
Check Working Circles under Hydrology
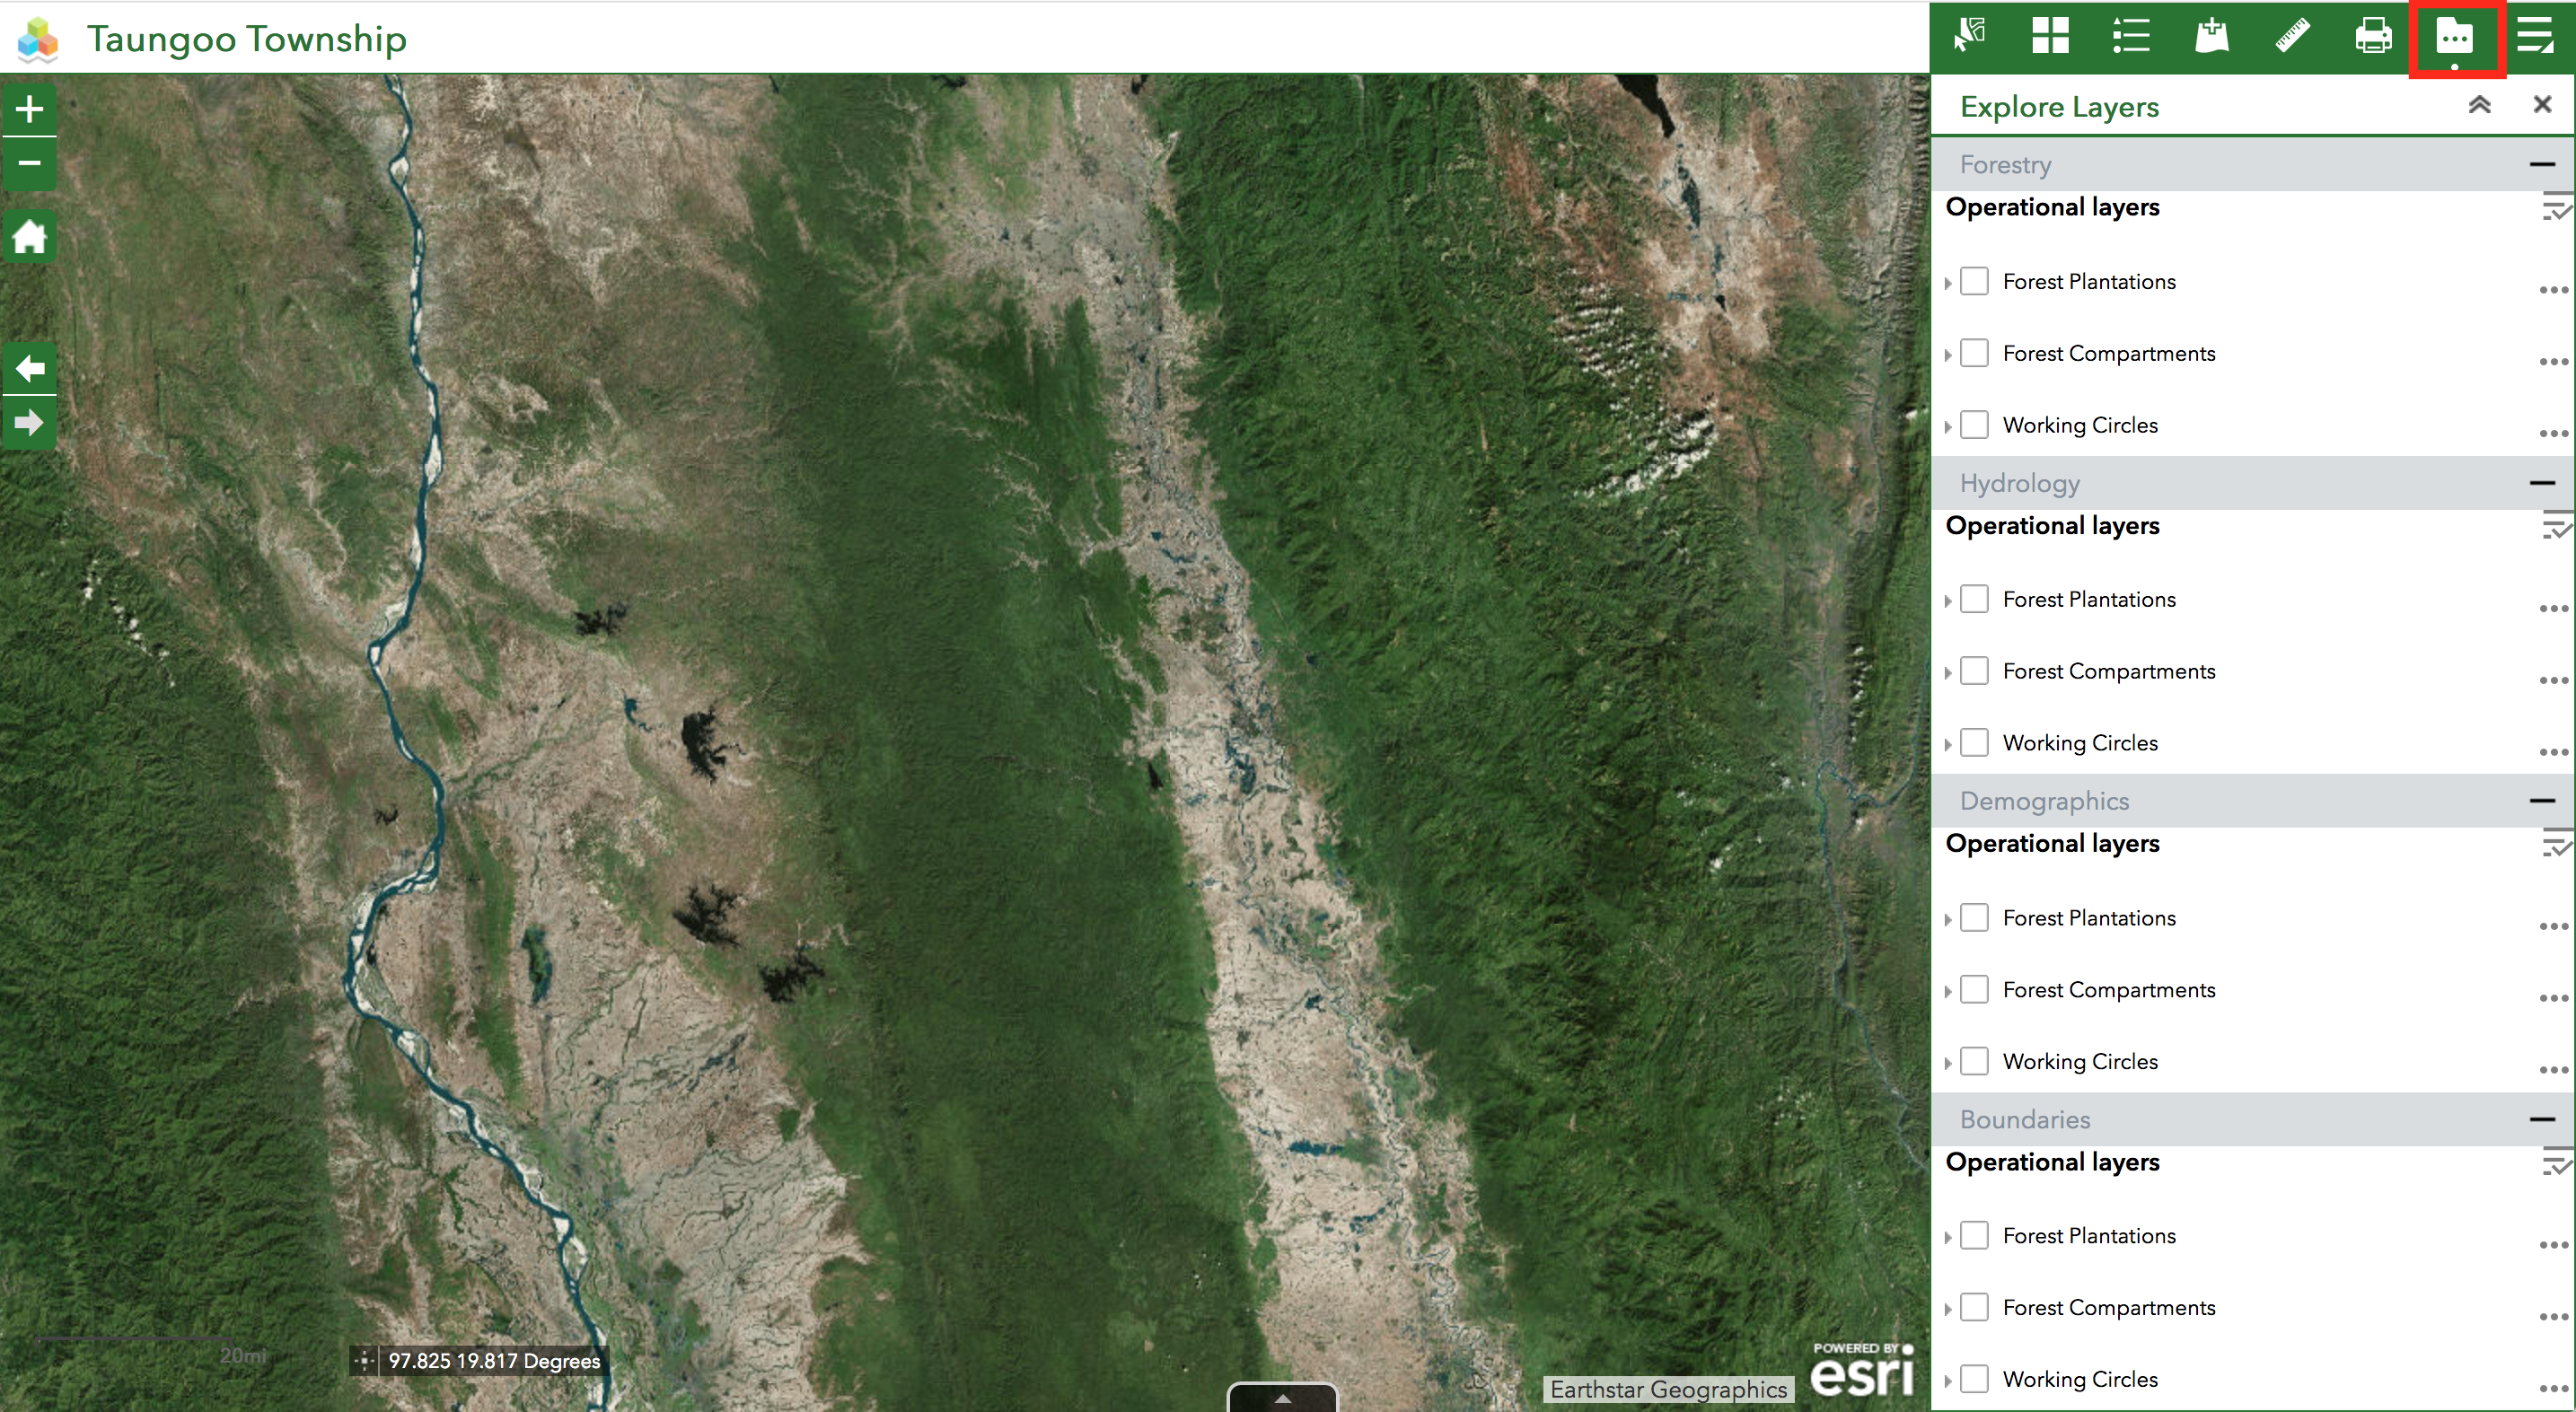[x=1974, y=743]
